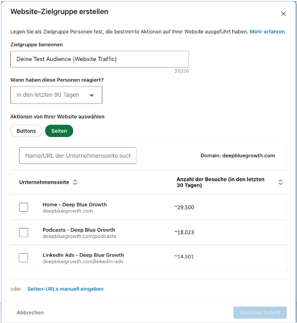
Task: Check the Home - Deep Blue Growth checkbox
Action: click(x=23, y=207)
